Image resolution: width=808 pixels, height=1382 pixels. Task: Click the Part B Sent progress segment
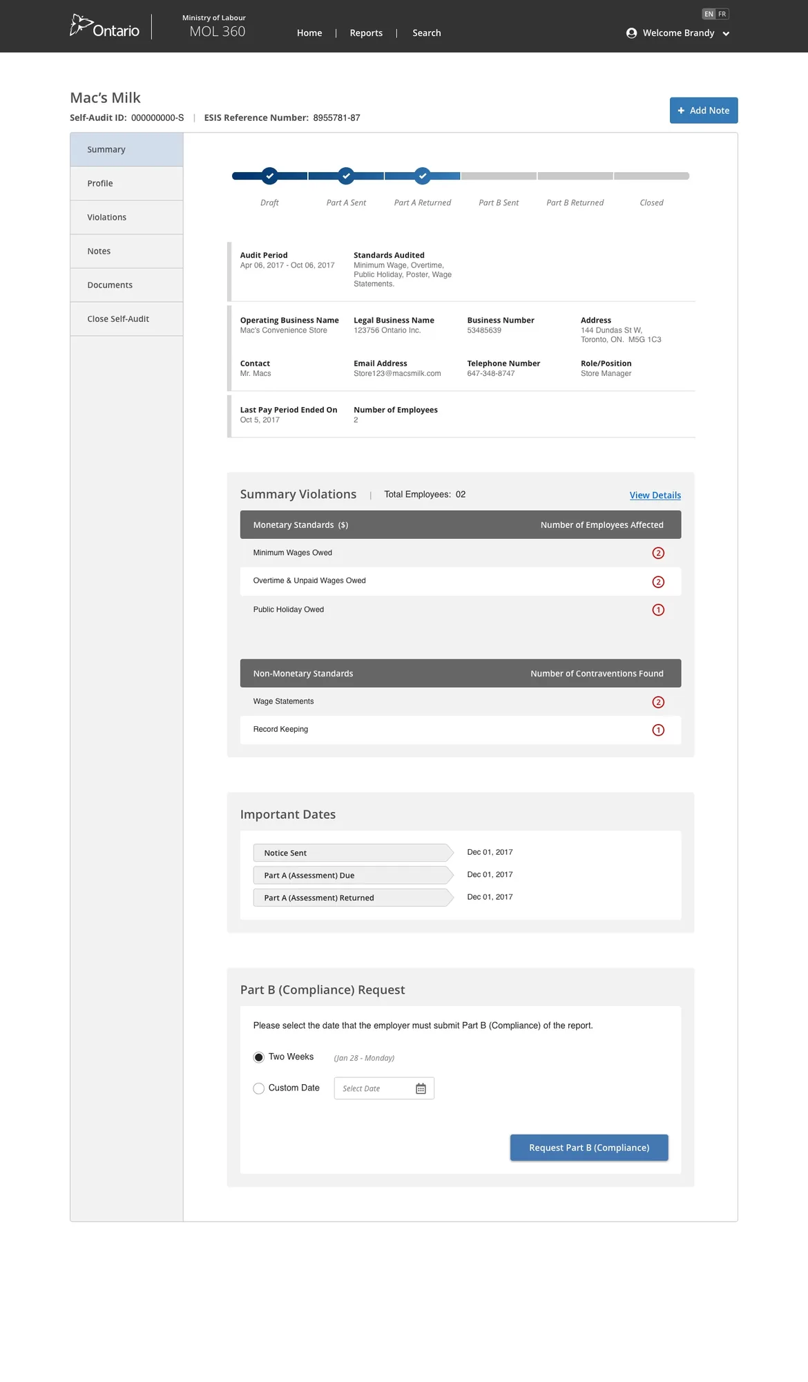click(499, 176)
